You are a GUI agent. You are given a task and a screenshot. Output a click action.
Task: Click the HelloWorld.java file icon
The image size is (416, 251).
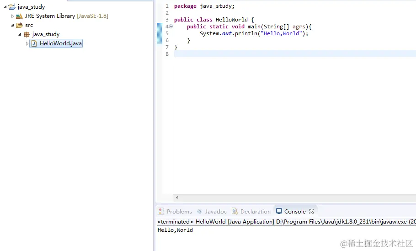point(34,43)
